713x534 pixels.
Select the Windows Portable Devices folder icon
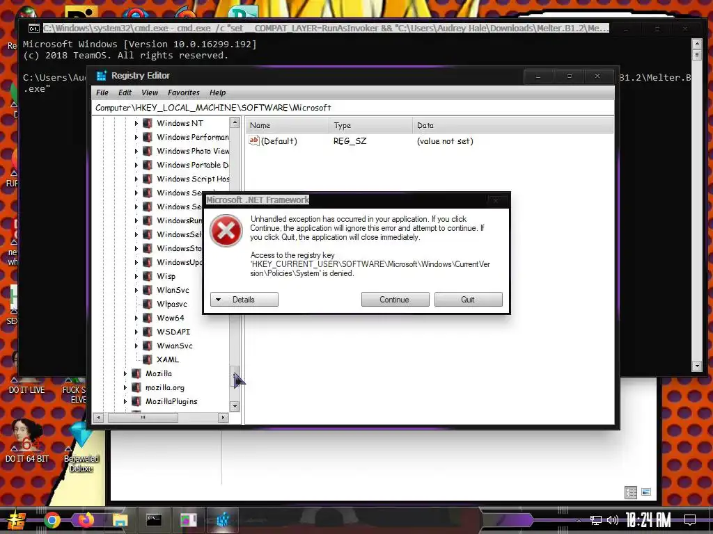coord(148,165)
